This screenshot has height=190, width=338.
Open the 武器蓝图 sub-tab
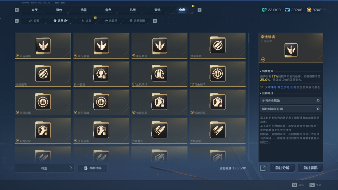point(137,21)
